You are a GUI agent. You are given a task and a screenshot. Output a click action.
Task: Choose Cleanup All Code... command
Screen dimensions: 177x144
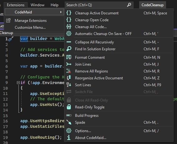119,27
